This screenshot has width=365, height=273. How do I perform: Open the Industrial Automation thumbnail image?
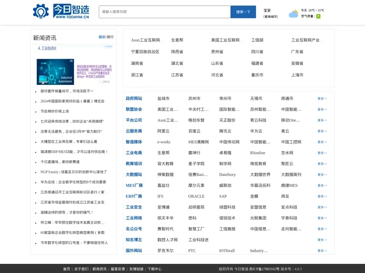pos(55,72)
